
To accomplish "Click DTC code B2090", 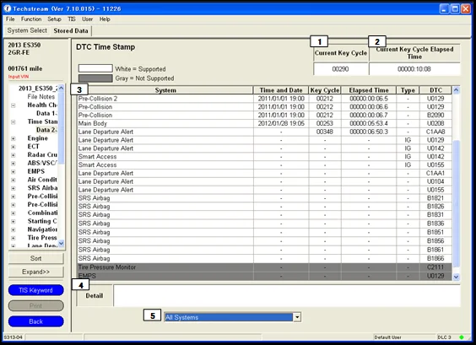I will point(435,116).
